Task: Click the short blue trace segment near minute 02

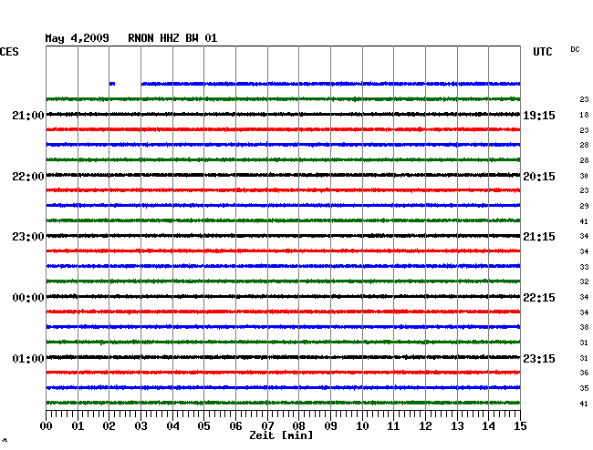Action: click(112, 84)
